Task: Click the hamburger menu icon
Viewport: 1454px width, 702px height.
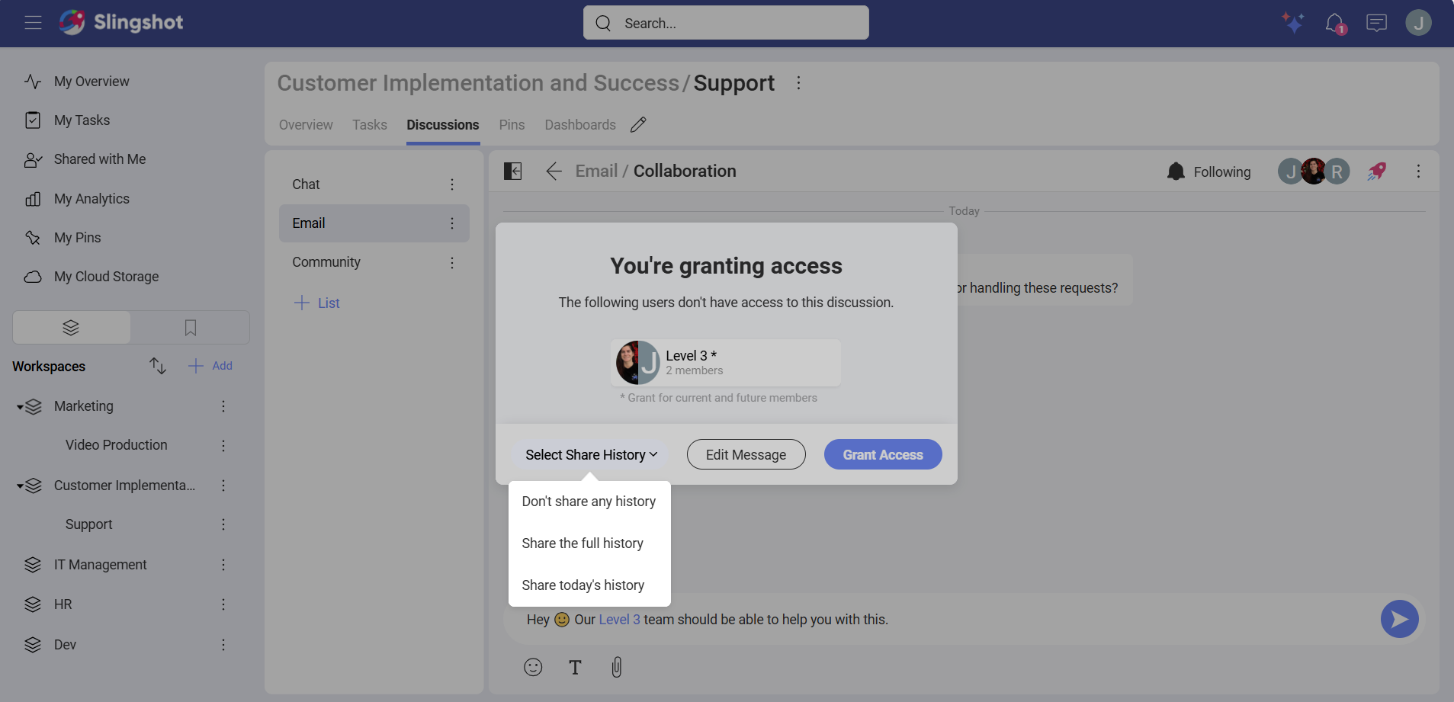Action: [x=33, y=23]
